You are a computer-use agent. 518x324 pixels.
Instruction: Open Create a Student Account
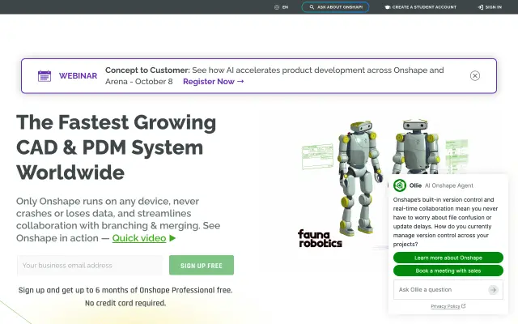[421, 7]
